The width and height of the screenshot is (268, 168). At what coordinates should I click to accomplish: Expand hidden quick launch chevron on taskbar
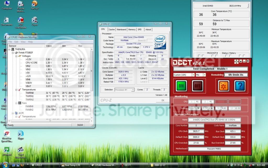[27, 165]
